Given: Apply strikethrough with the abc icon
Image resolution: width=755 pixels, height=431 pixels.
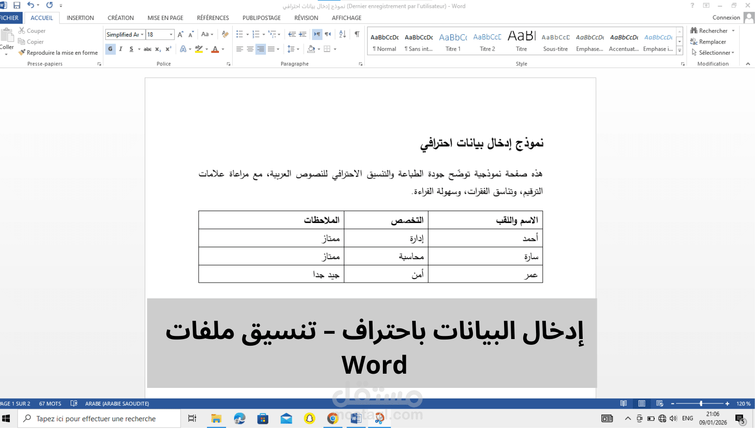Looking at the screenshot, I should point(147,49).
